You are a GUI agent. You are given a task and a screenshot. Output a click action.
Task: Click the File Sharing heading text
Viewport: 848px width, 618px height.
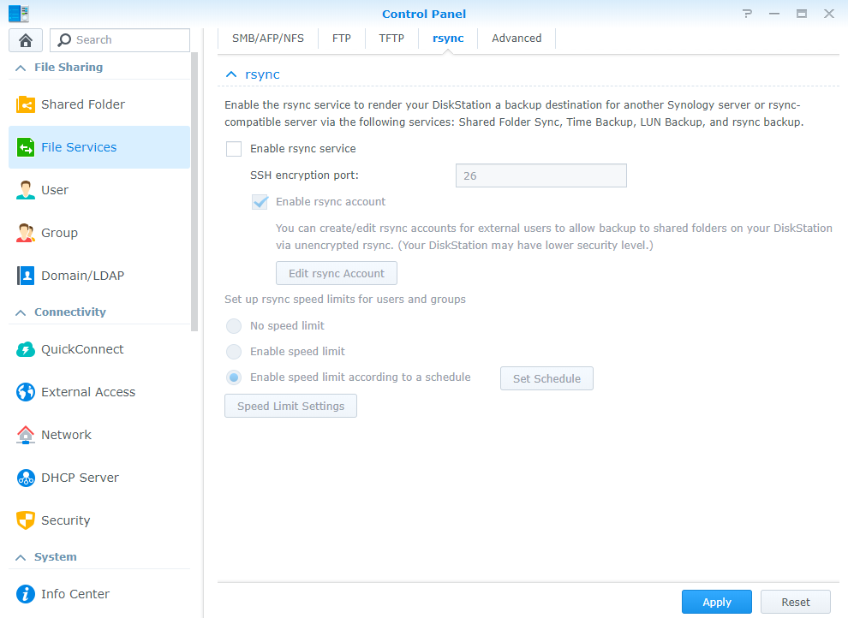69,68
